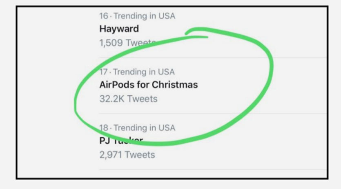341x189 pixels.
Task: Open the PJ Tucker trending topic
Action: tap(121, 141)
